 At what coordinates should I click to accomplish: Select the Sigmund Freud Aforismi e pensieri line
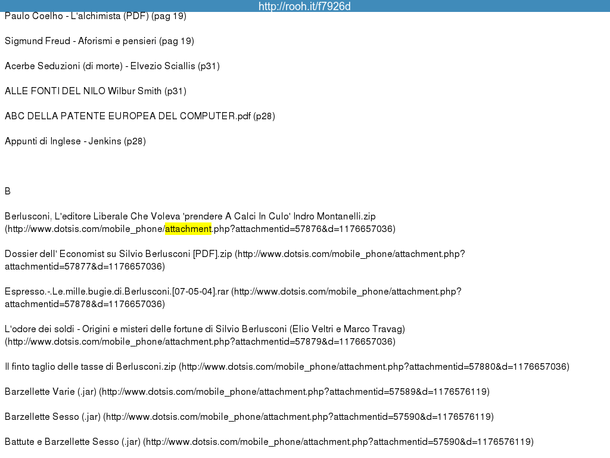coord(99,41)
